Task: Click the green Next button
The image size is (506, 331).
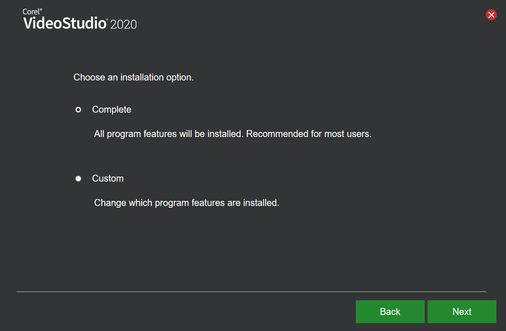Action: pyautogui.click(x=462, y=312)
